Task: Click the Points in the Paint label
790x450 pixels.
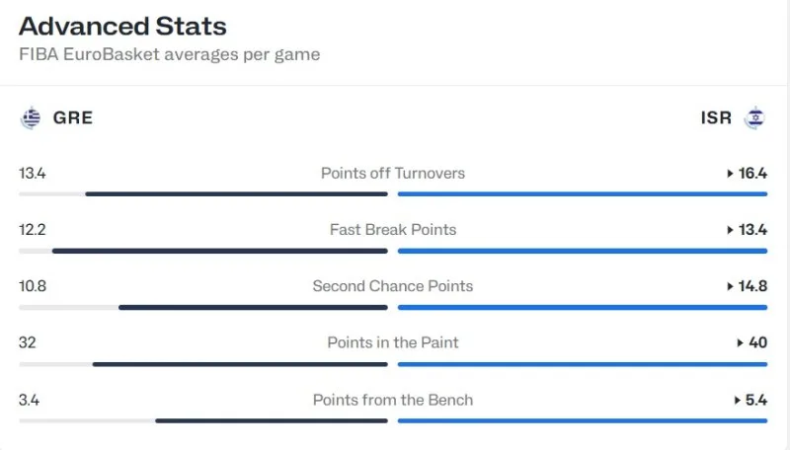Action: click(x=393, y=342)
